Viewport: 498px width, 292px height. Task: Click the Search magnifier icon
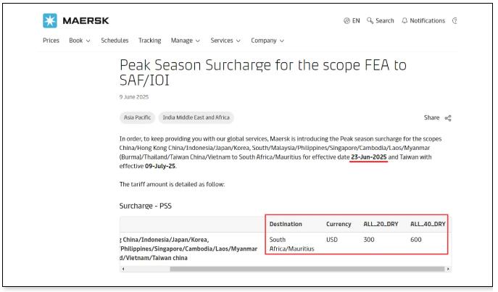click(370, 20)
